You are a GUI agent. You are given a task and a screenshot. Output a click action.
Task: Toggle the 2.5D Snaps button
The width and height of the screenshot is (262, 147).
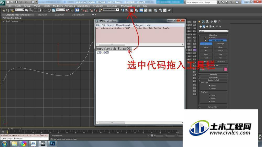(82, 10)
